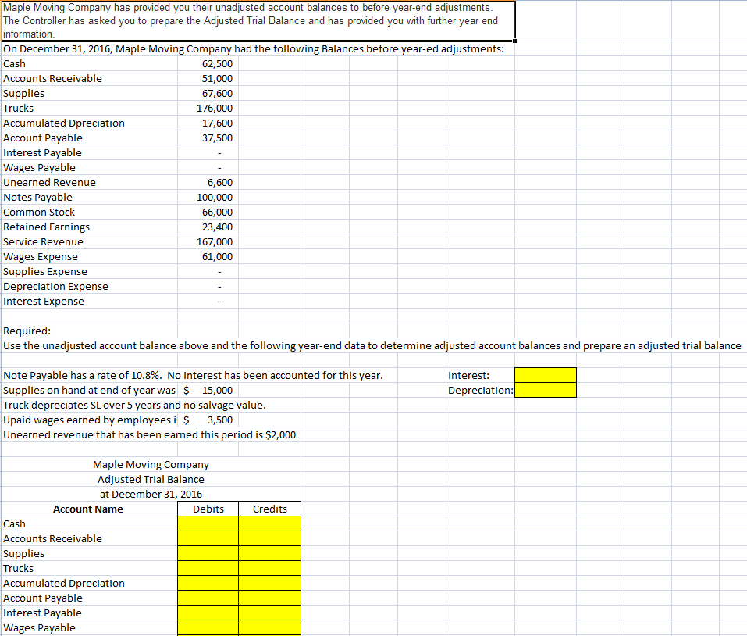
Task: Select the Trucks balance 176,000
Action: (208, 109)
